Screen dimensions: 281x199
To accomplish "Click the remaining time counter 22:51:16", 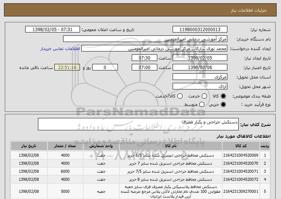I will [67, 68].
